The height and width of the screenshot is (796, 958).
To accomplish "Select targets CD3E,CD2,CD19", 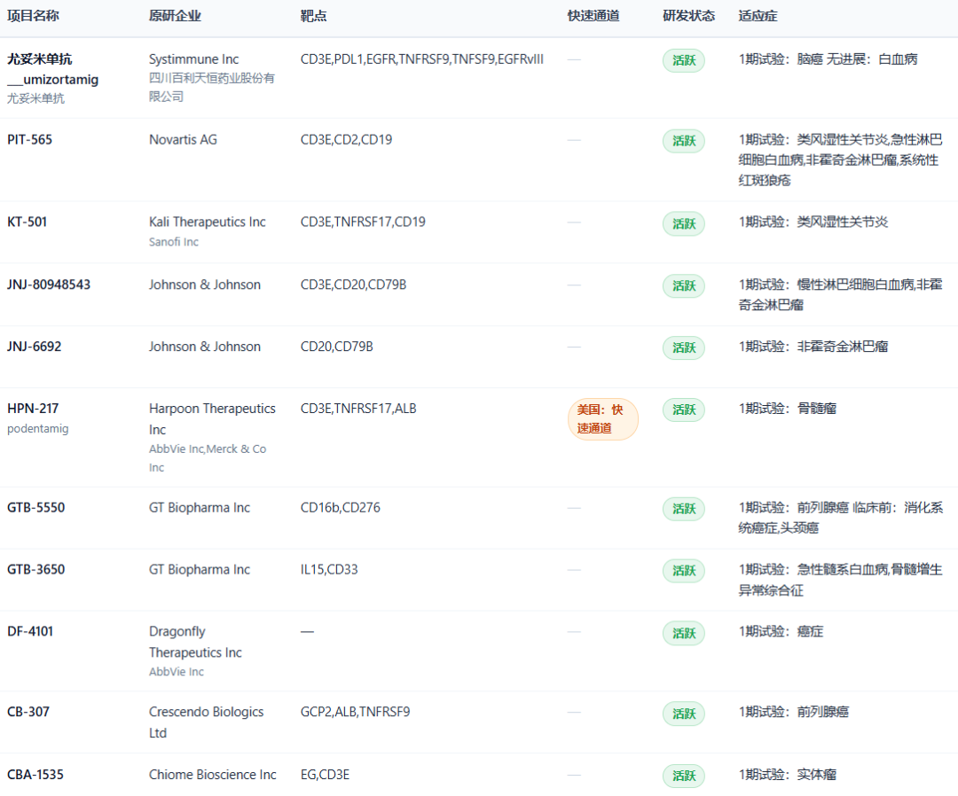I will [347, 140].
